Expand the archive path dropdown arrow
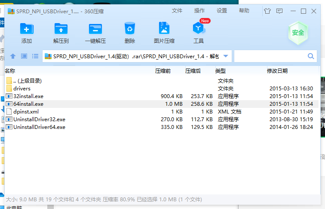 click(226, 56)
